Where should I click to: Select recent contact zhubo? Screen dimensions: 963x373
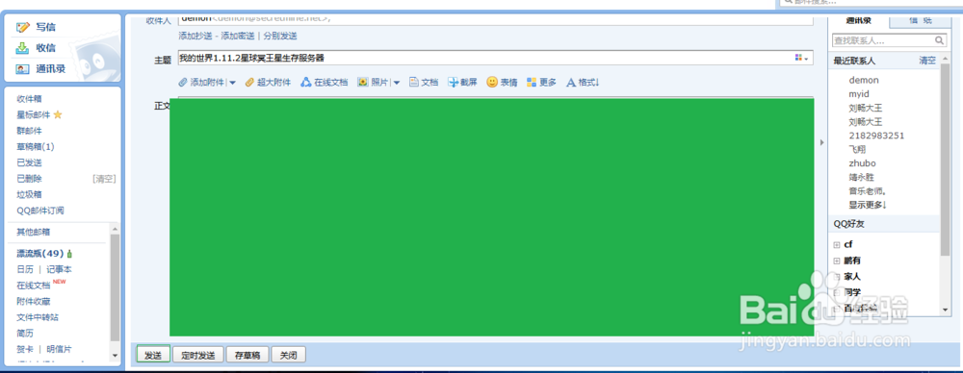[862, 163]
